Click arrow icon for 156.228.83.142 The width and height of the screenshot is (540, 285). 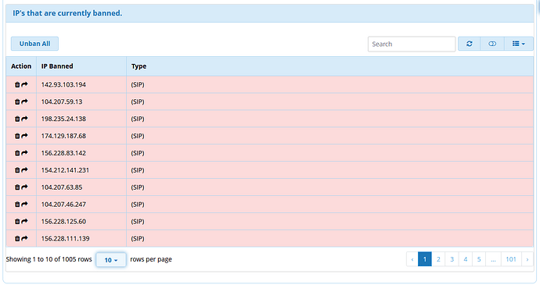tap(24, 153)
